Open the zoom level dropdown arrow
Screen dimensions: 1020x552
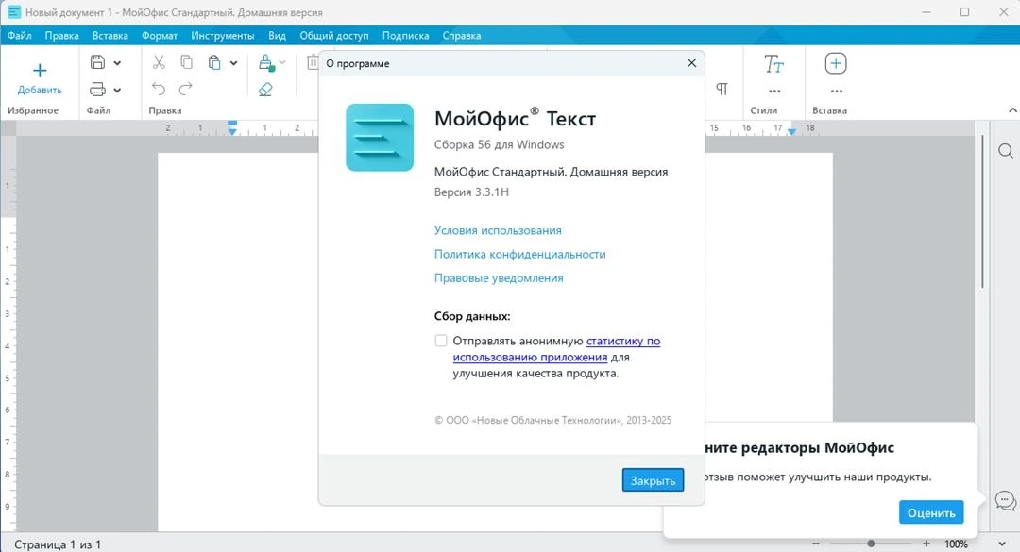pos(1002,544)
